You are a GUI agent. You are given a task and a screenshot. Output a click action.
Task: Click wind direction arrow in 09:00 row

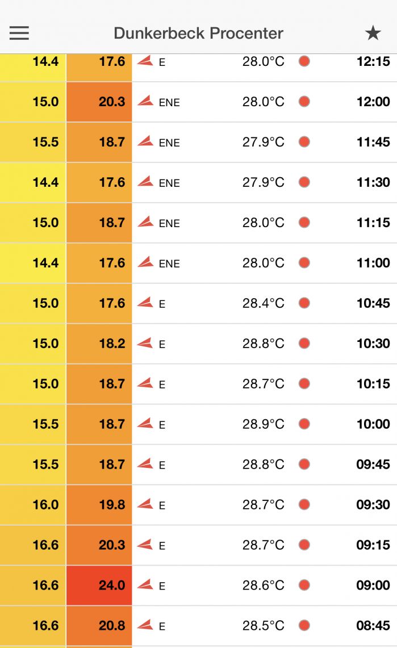(x=146, y=584)
